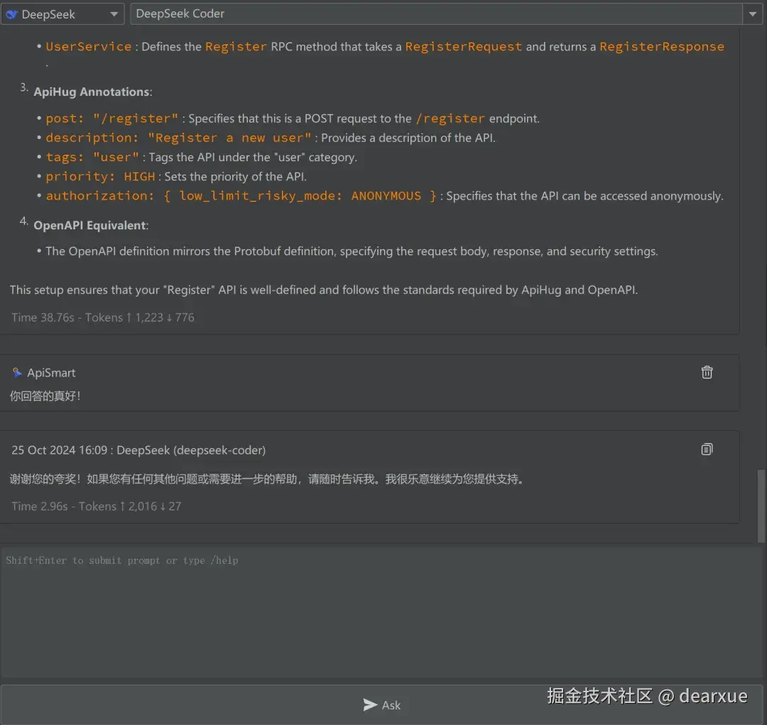Viewport: 767px width, 725px height.
Task: Click the description: "Register a new user" snippet
Action: point(178,138)
